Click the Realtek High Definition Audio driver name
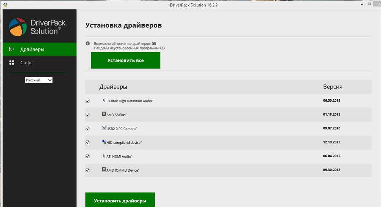The height and width of the screenshot is (207, 381). [x=130, y=101]
